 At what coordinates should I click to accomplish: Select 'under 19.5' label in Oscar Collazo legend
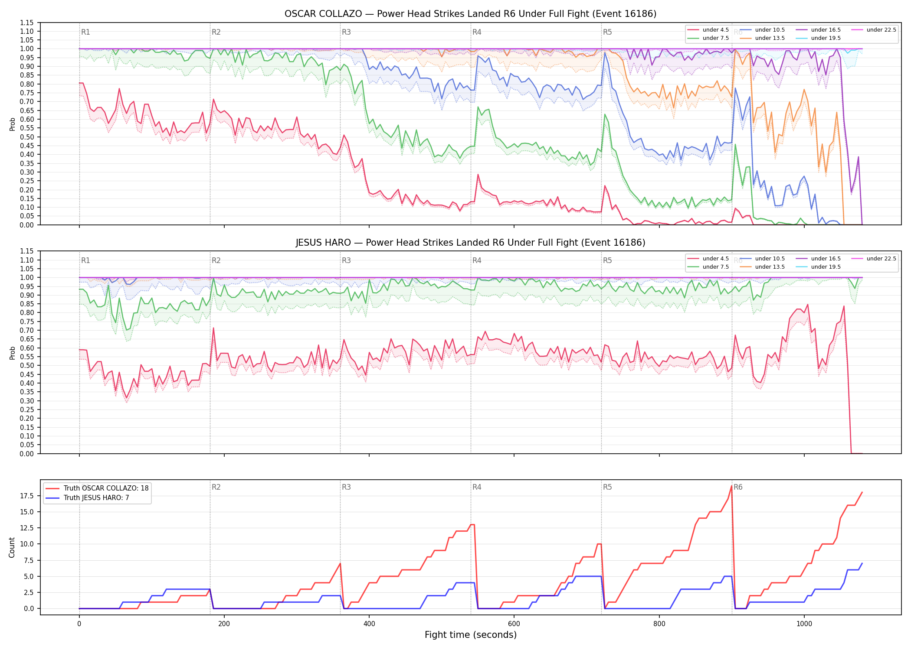[x=826, y=38]
